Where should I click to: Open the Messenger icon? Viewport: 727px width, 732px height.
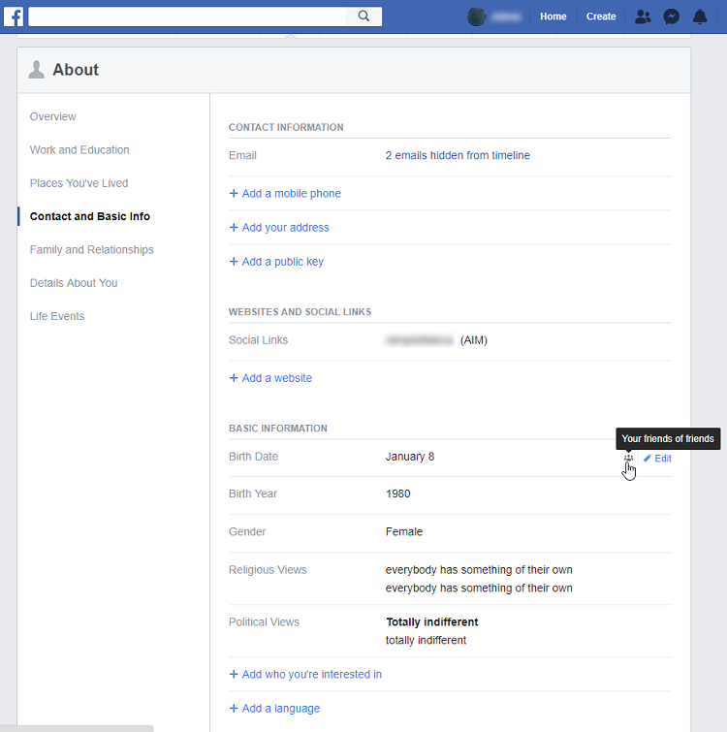[x=671, y=16]
